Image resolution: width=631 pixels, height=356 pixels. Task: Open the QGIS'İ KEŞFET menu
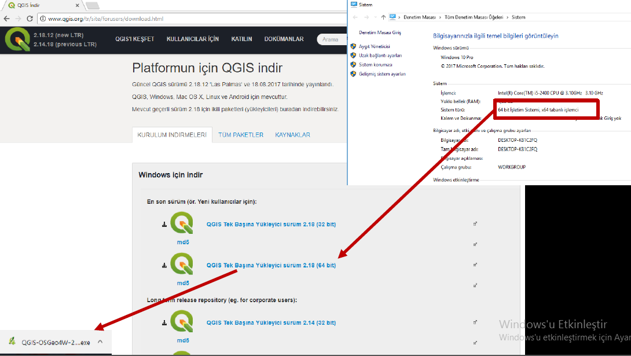tap(135, 39)
